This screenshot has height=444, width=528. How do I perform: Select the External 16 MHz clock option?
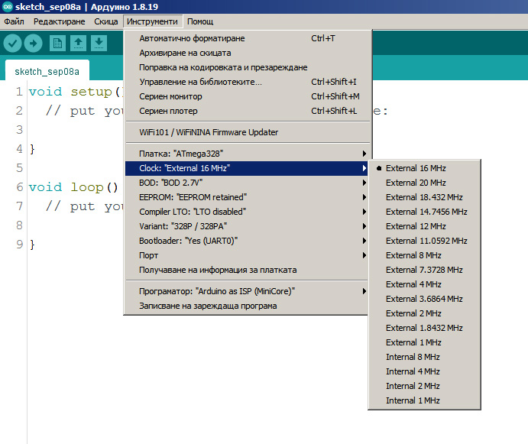416,168
